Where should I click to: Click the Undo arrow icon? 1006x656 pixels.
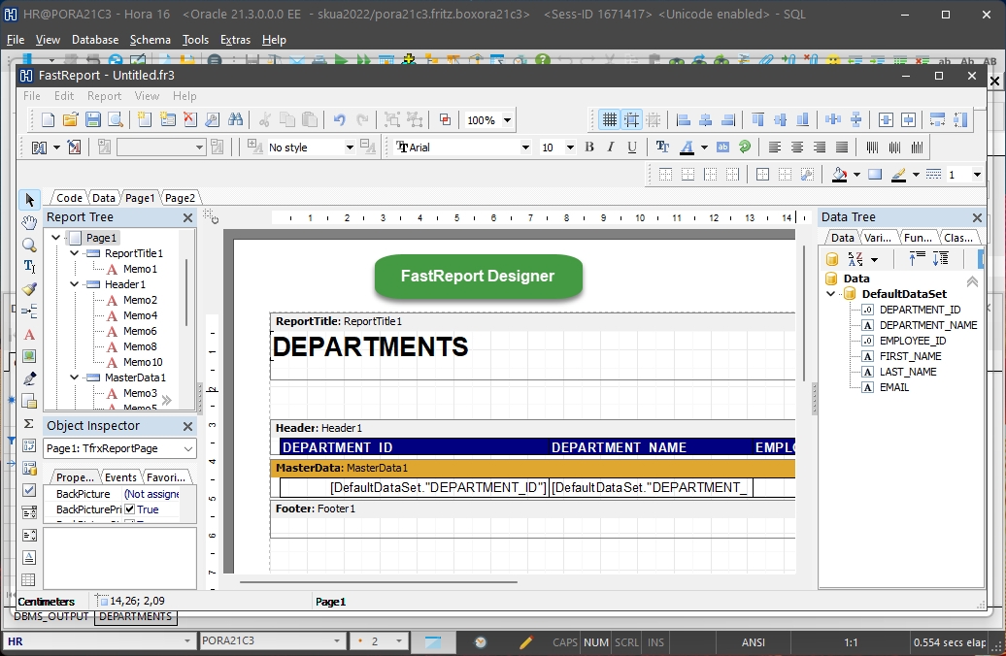[339, 120]
